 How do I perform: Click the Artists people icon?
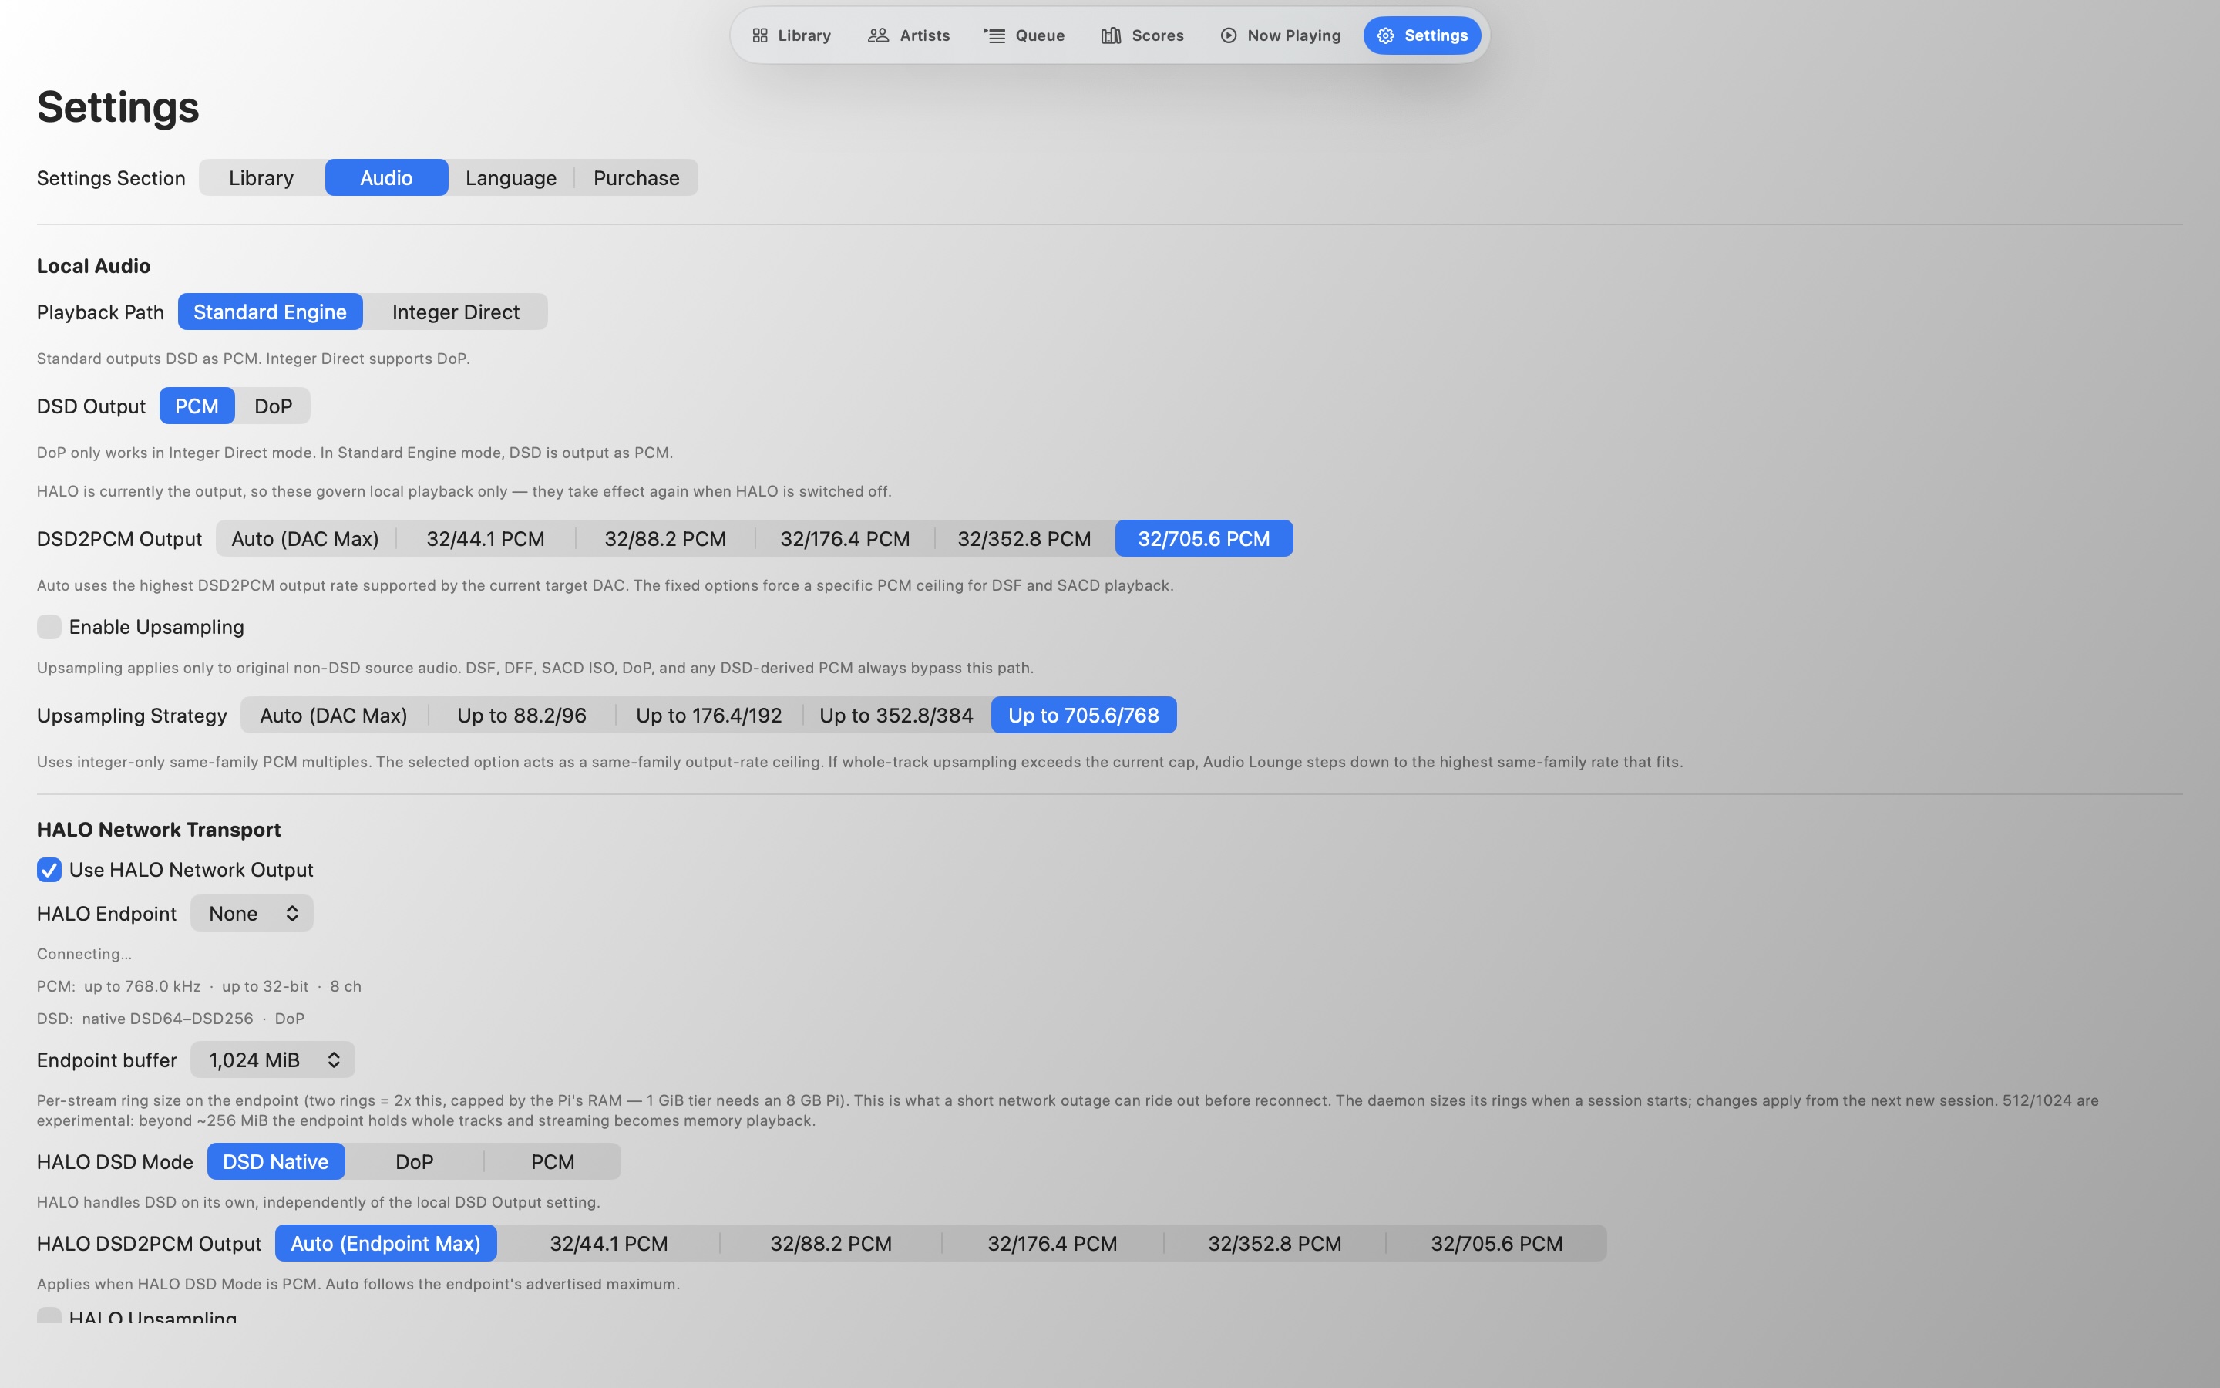(878, 35)
